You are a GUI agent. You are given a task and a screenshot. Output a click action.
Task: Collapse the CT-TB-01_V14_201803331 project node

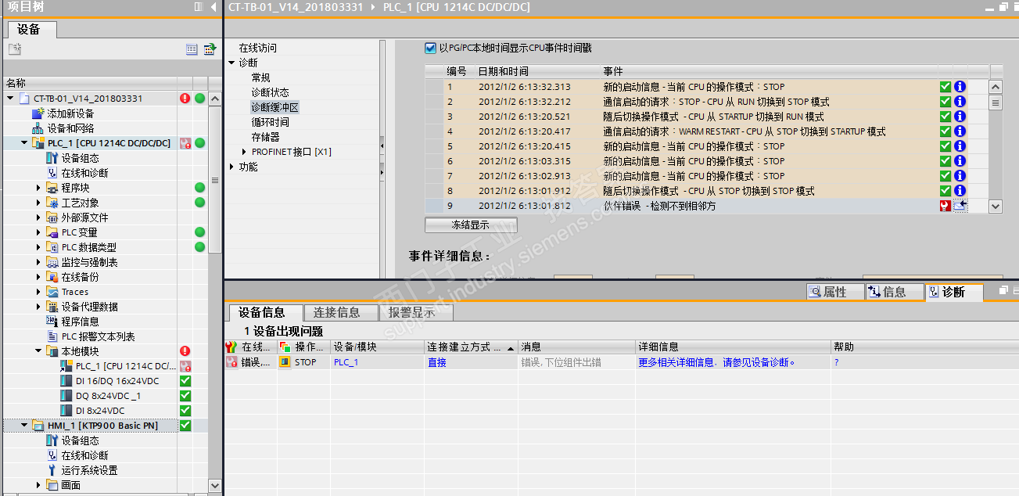point(11,99)
